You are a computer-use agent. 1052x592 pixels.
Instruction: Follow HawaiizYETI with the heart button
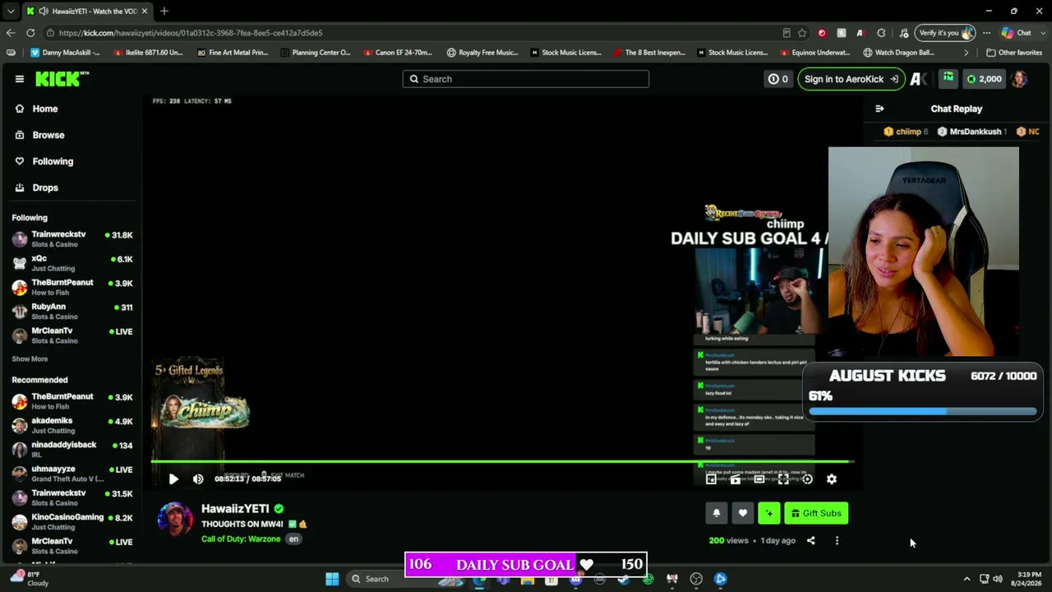coord(743,513)
